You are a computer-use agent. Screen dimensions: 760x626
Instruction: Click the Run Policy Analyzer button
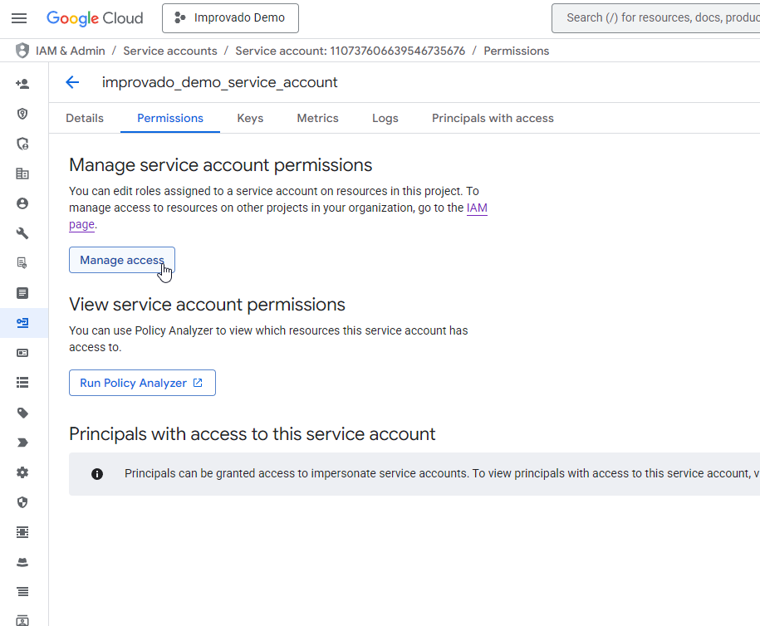coord(142,383)
